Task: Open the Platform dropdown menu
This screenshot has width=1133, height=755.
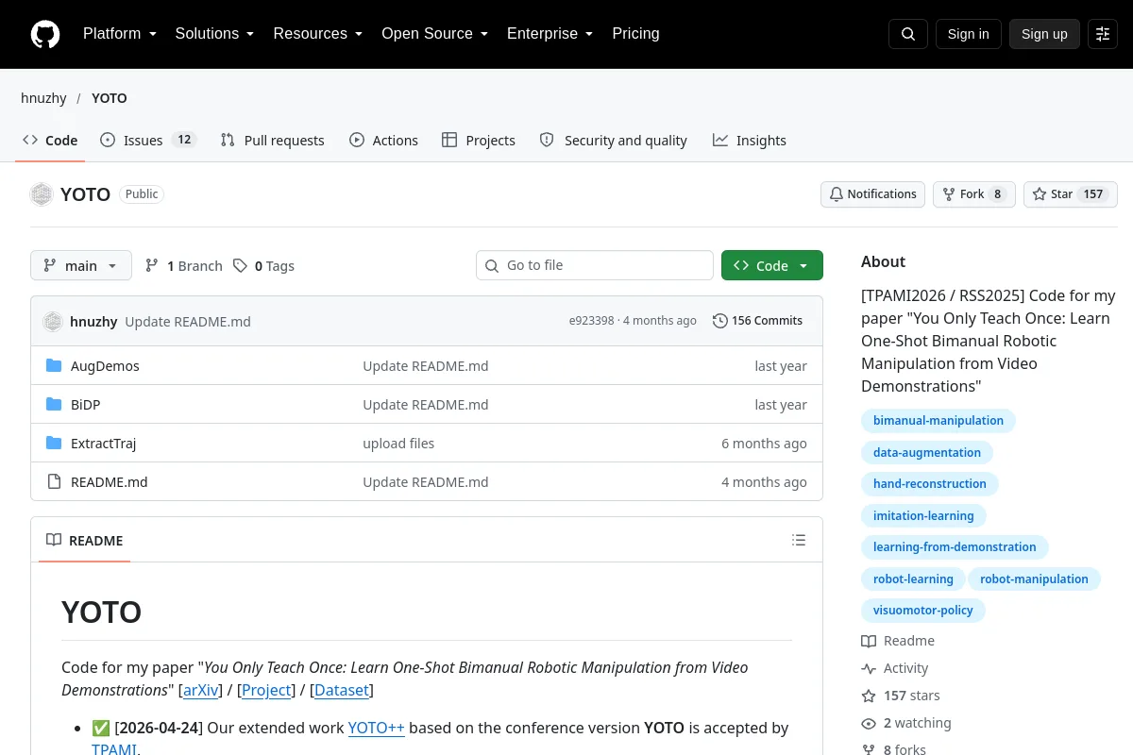Action: pos(120,34)
